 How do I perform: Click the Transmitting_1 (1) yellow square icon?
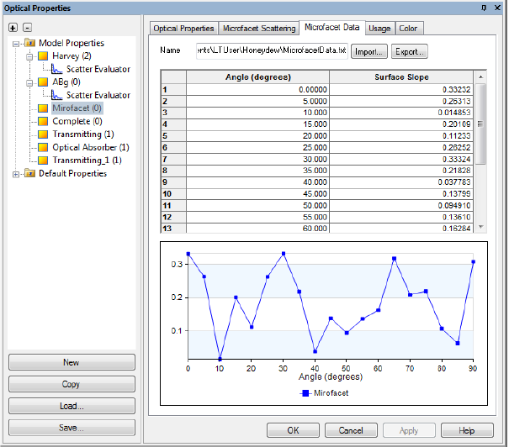43,160
